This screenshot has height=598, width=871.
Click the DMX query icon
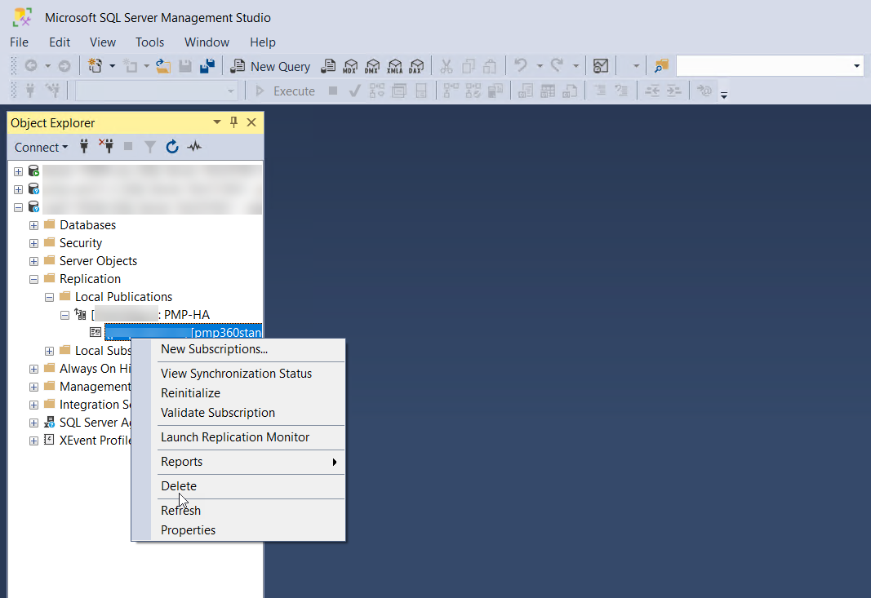pyautogui.click(x=372, y=66)
